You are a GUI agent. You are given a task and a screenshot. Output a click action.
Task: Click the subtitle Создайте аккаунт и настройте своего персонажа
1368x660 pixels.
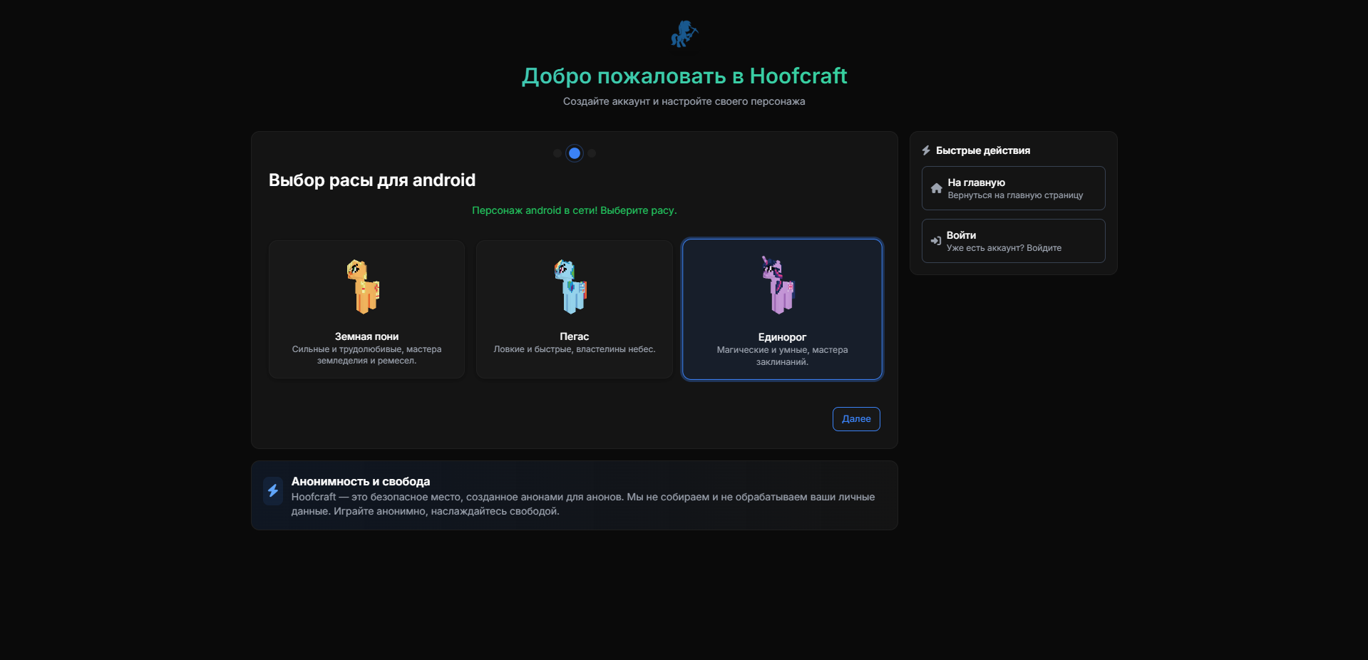point(684,101)
